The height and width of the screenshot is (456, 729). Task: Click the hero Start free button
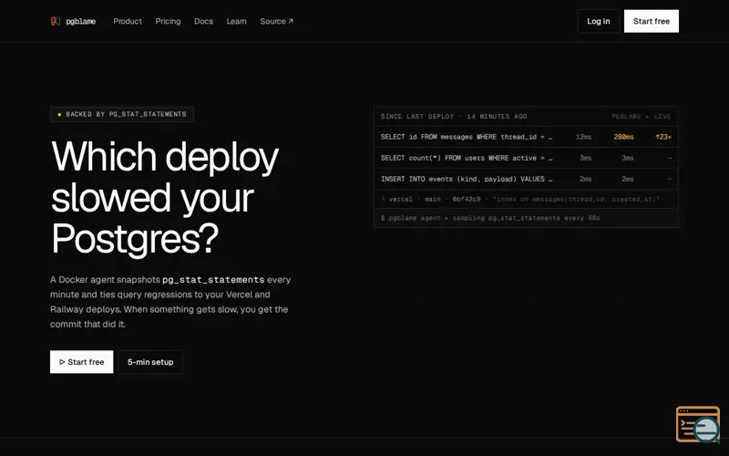click(81, 361)
